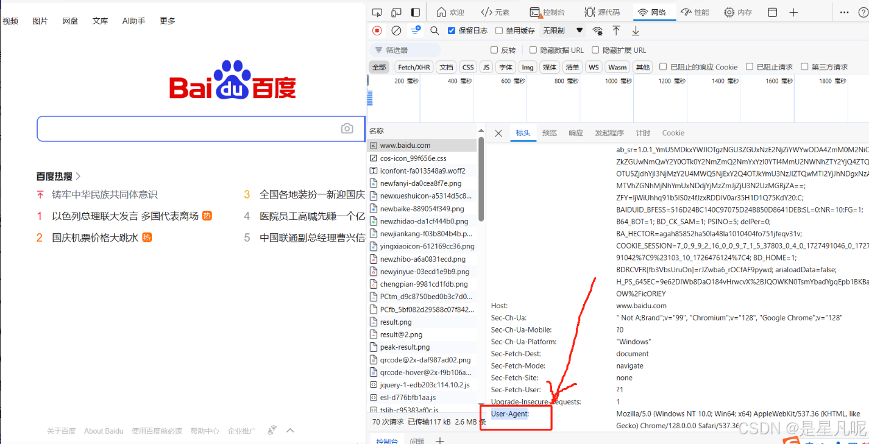Open network conditions wifi-gear icon
This screenshot has height=444, width=869.
click(598, 30)
